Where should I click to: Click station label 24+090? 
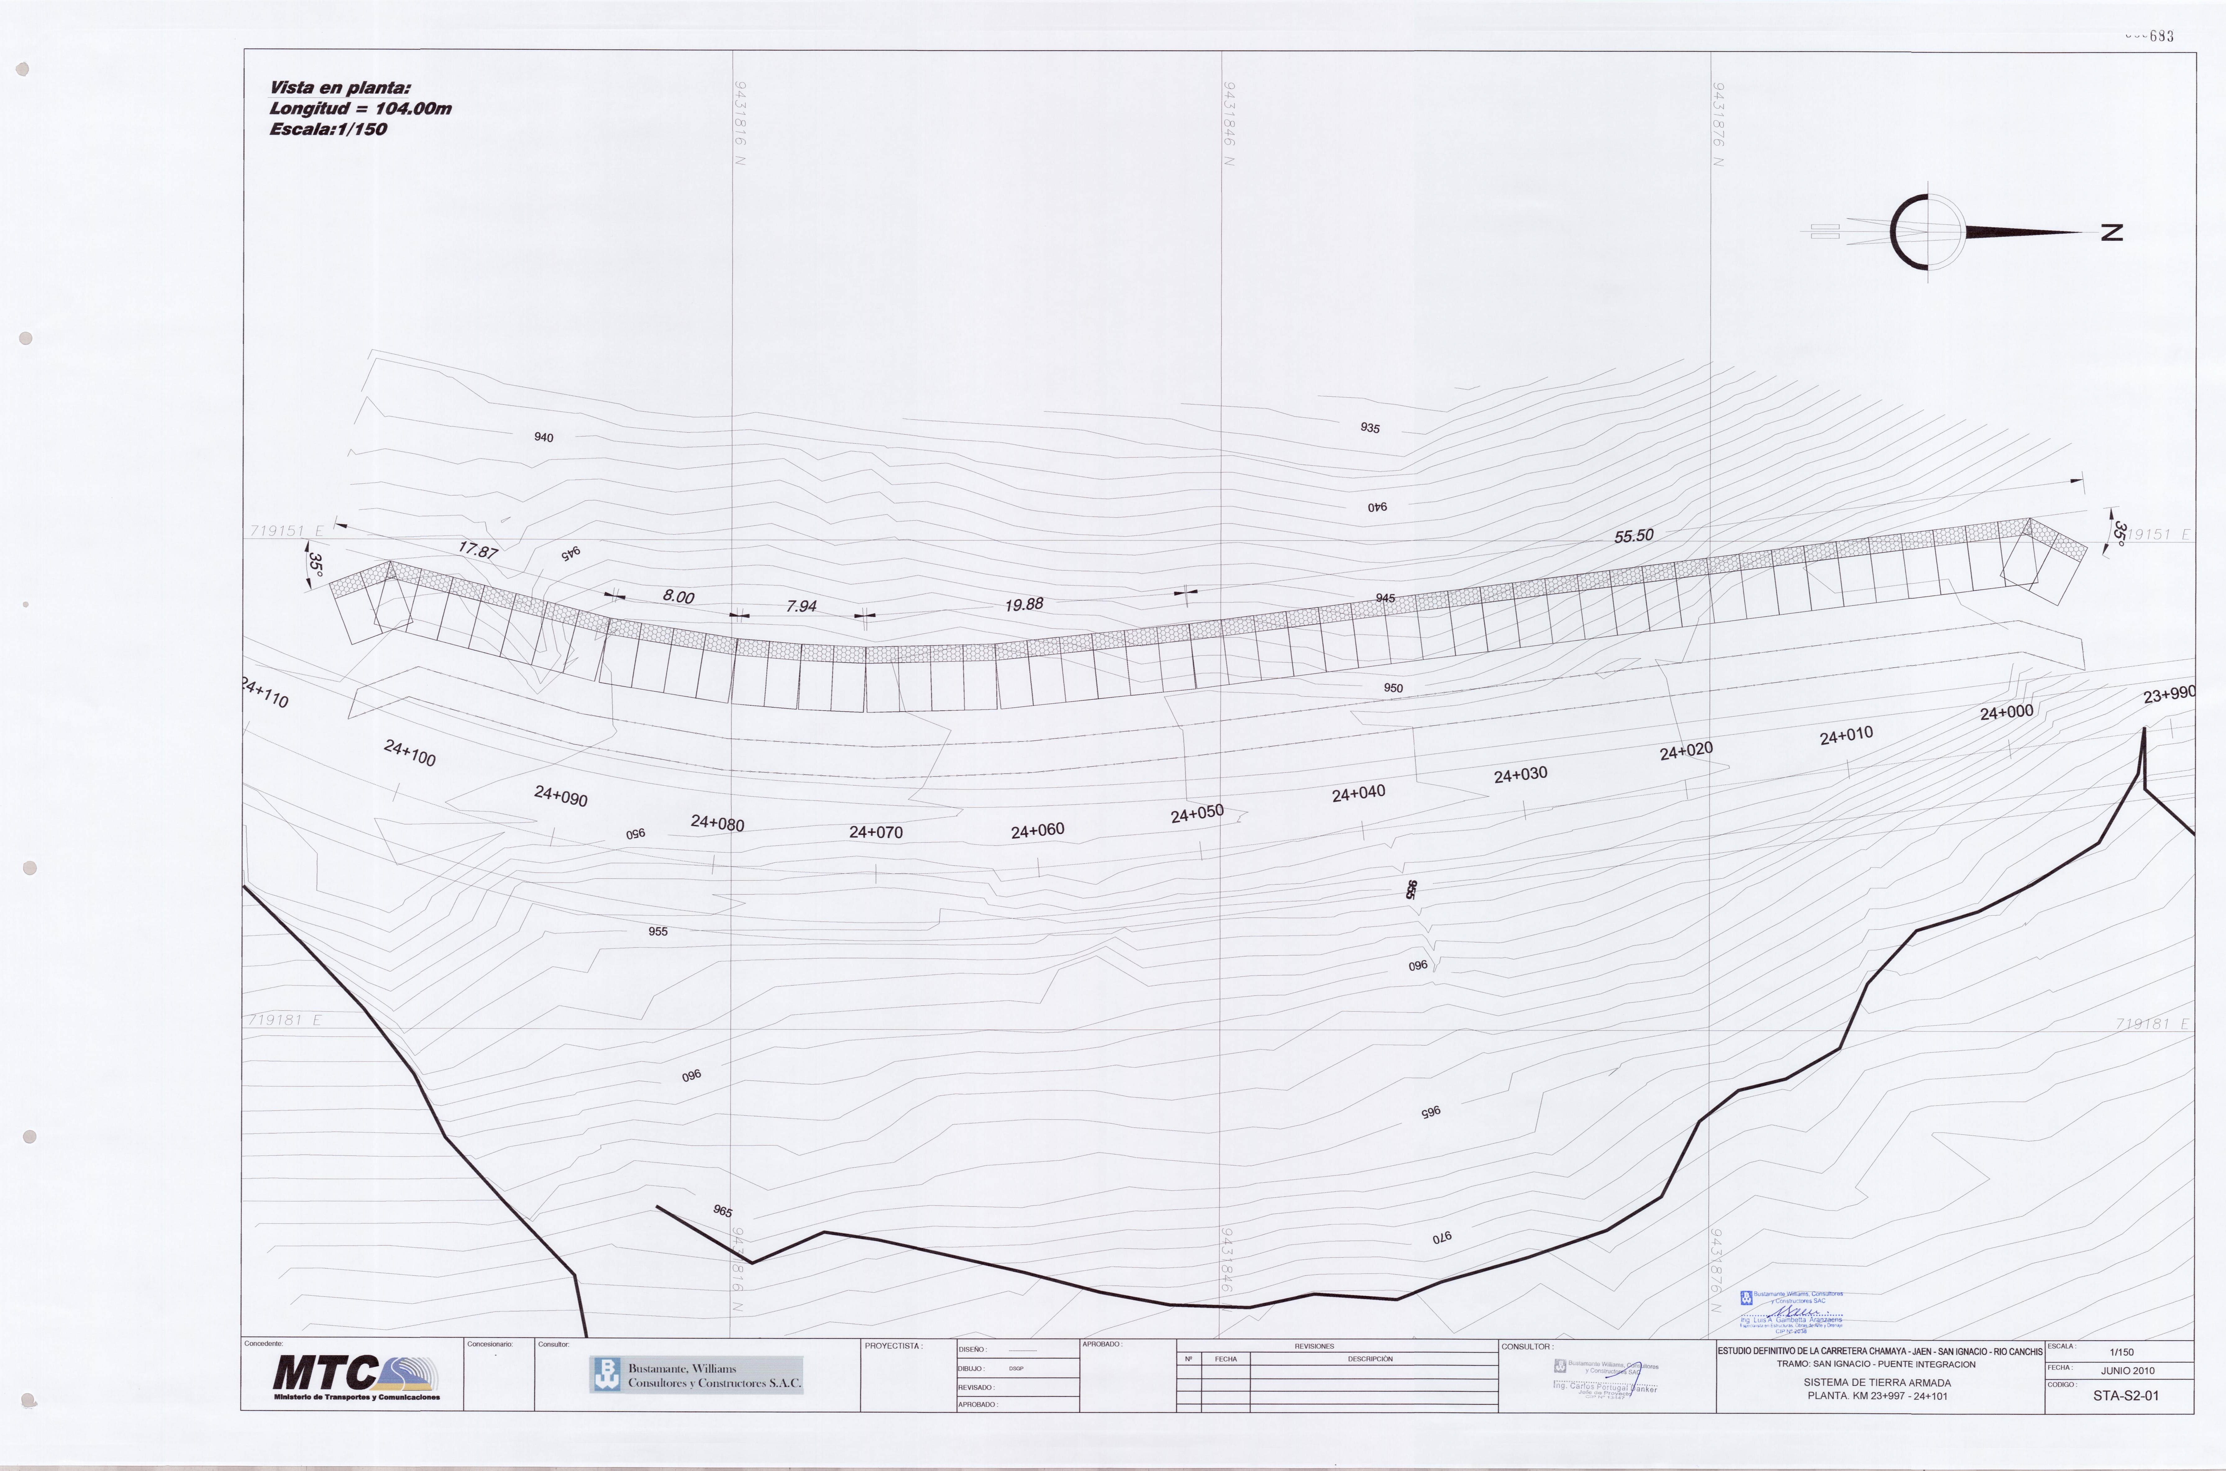click(x=561, y=796)
